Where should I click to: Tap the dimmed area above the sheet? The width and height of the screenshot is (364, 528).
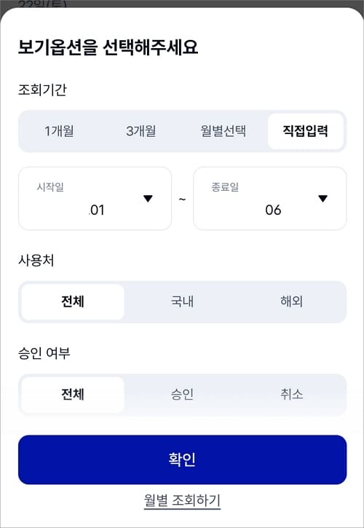[182, 4]
